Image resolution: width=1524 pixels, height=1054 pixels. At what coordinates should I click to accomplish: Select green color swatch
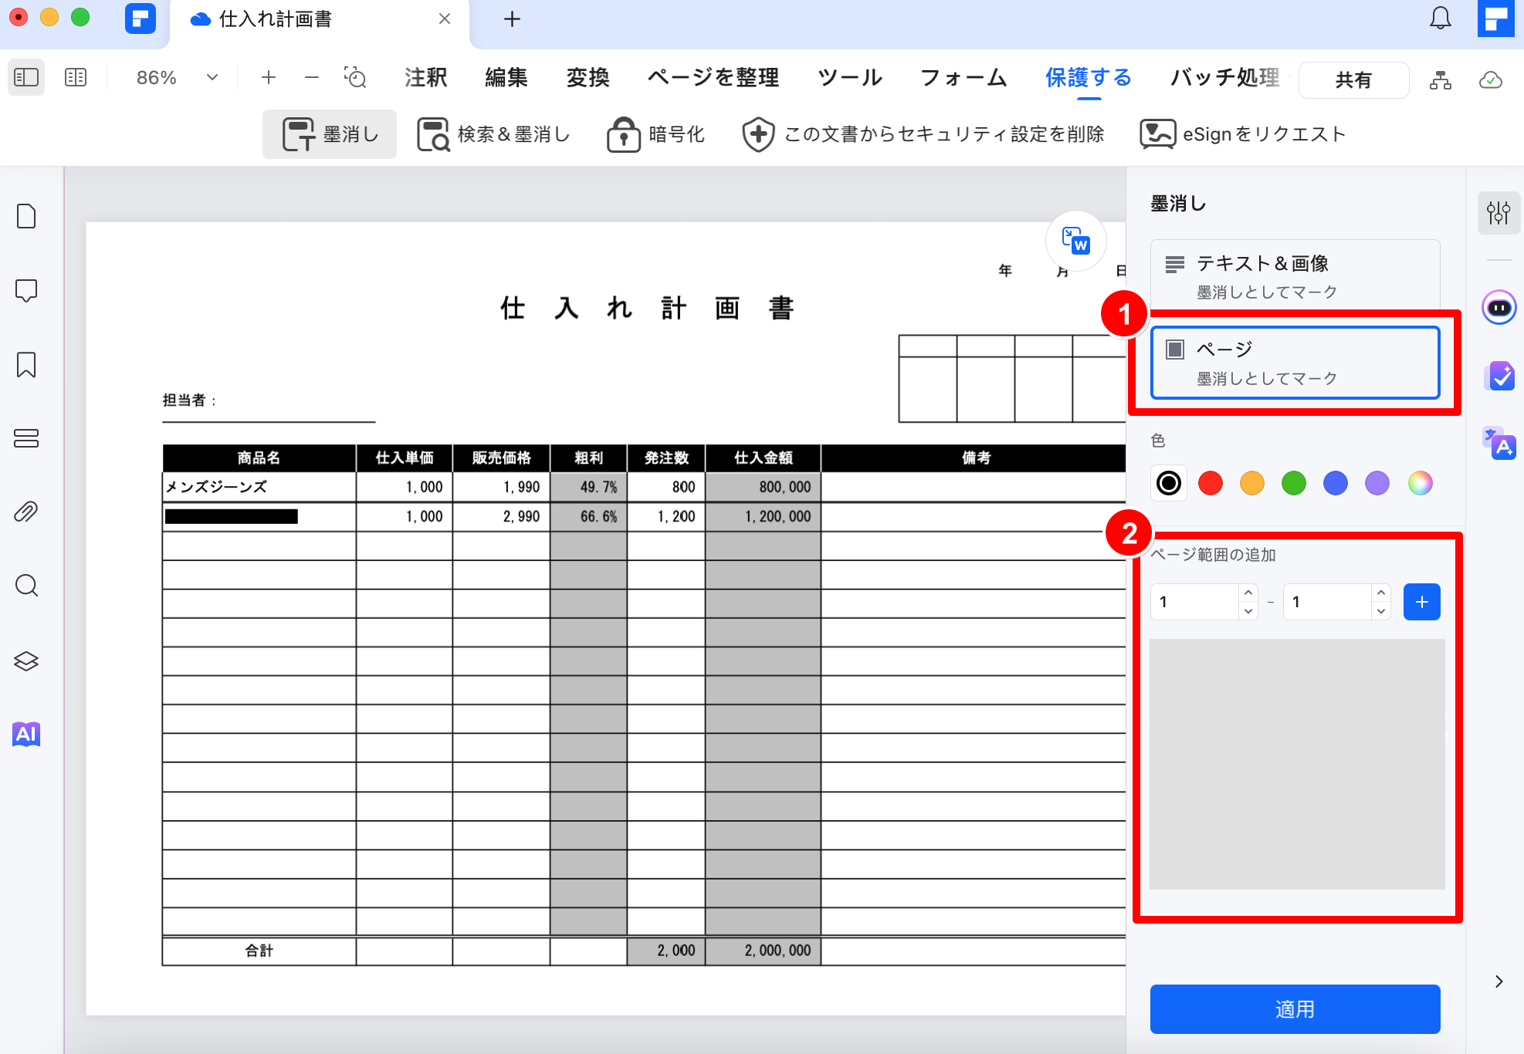[x=1294, y=483]
